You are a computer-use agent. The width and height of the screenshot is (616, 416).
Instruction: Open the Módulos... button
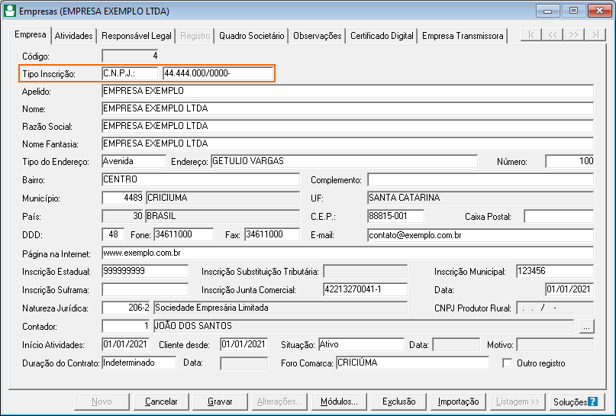[x=339, y=401]
